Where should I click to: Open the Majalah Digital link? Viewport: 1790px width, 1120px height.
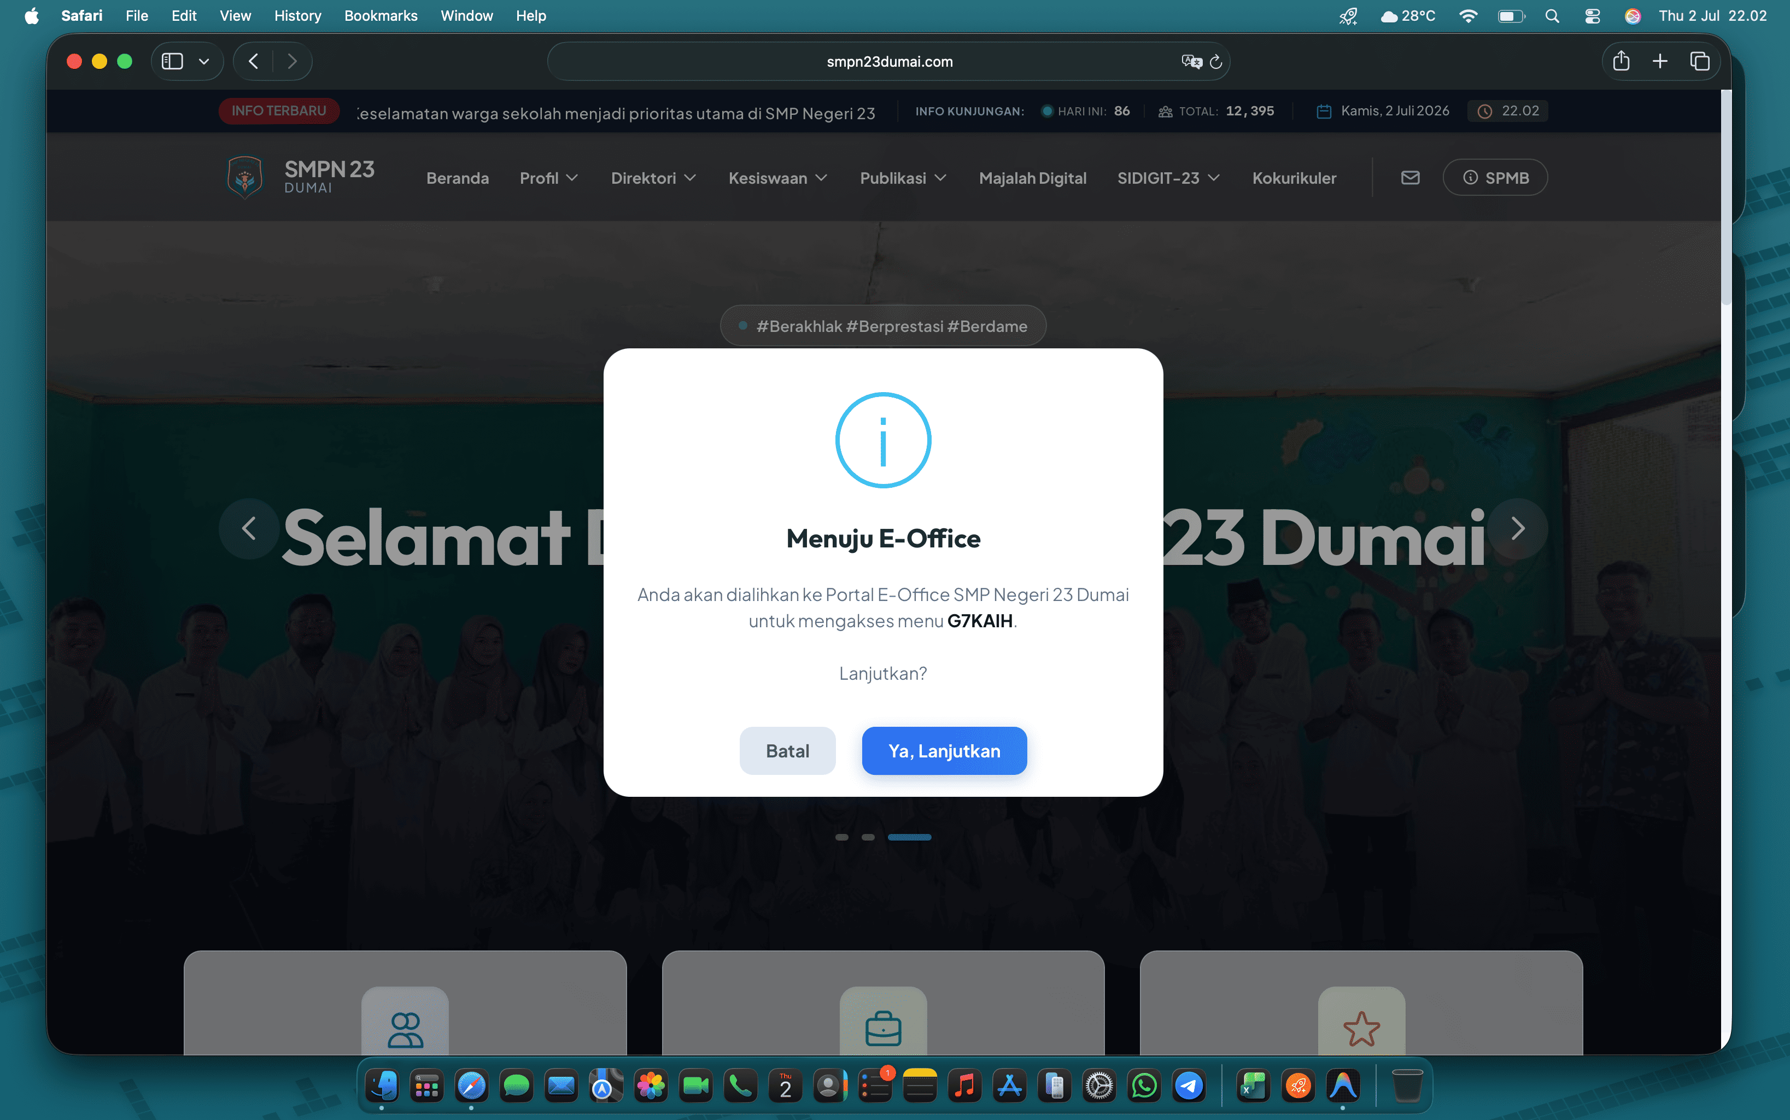pyautogui.click(x=1032, y=178)
